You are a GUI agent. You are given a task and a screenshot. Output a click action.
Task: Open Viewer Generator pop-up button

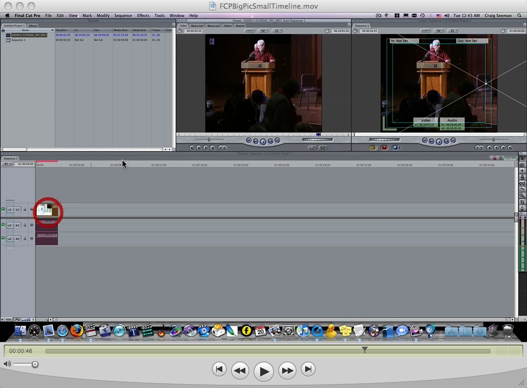tap(323, 148)
